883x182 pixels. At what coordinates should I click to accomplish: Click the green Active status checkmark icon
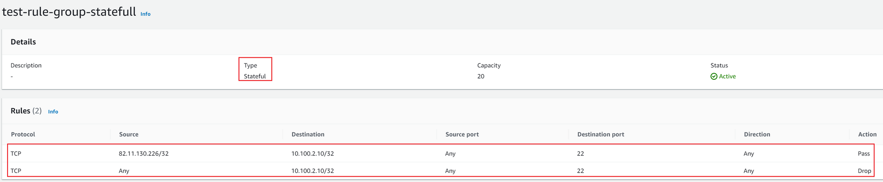[x=714, y=76]
